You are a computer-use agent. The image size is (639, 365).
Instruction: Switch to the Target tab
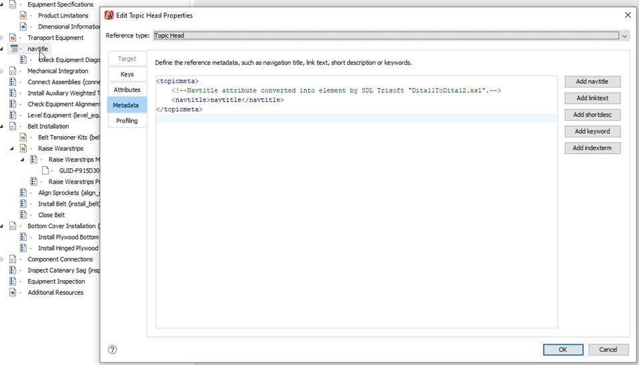click(x=127, y=59)
